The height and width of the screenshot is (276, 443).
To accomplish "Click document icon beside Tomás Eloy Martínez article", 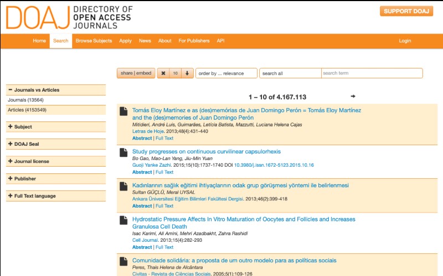I will [x=124, y=111].
